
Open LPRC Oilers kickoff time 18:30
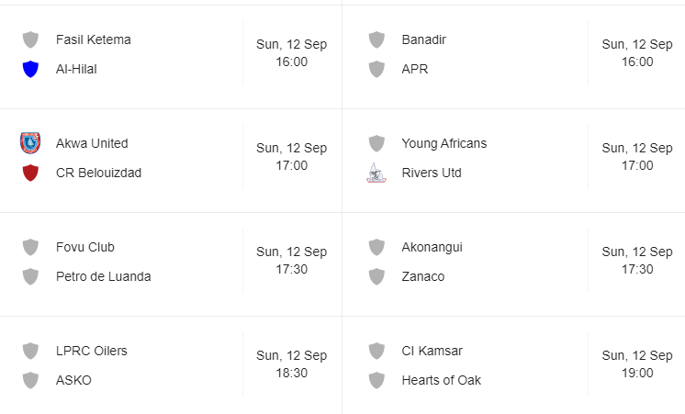tap(291, 373)
